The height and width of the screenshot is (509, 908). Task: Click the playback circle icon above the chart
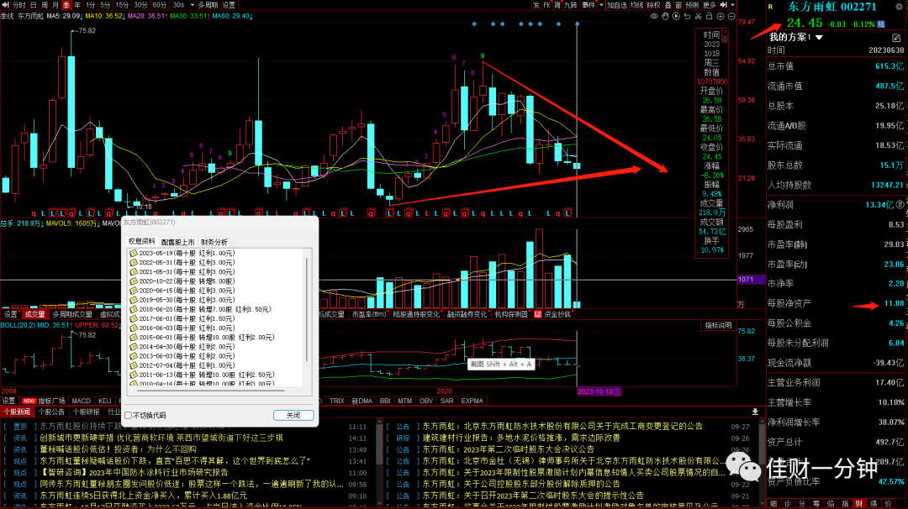pos(676,16)
